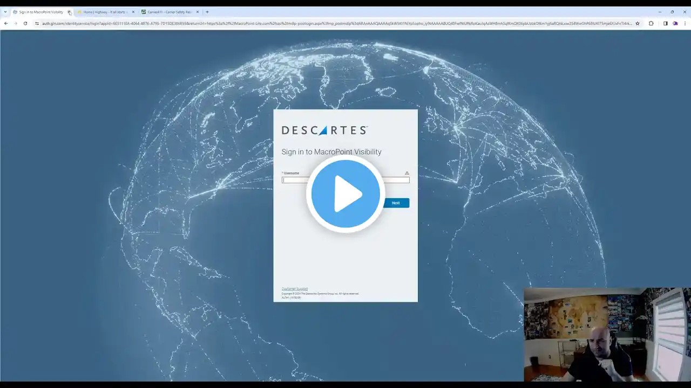
Task: View site information icon in address bar
Action: pyautogui.click(x=37, y=24)
